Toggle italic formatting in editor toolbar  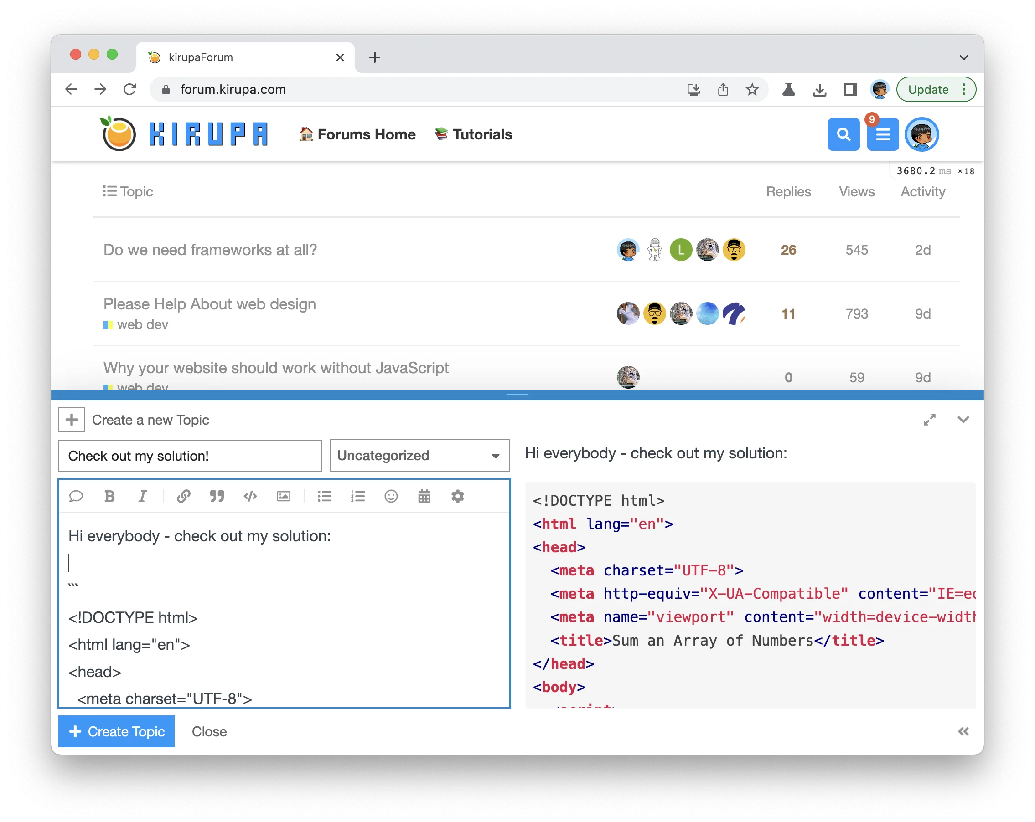[143, 496]
